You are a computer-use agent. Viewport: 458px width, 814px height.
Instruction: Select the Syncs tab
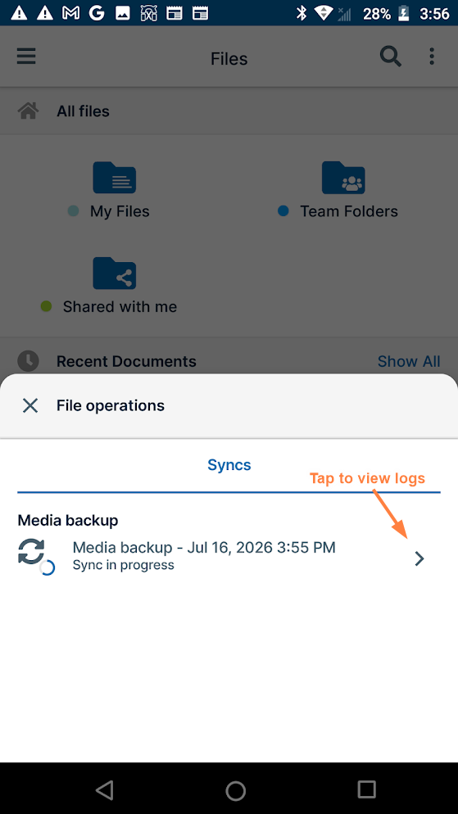click(x=229, y=464)
